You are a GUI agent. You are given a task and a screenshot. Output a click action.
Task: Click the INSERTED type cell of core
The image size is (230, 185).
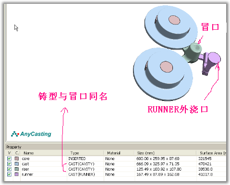pos(77,159)
